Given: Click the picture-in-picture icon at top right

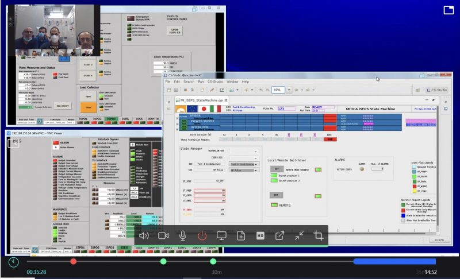Looking at the screenshot, I should [x=448, y=10].
